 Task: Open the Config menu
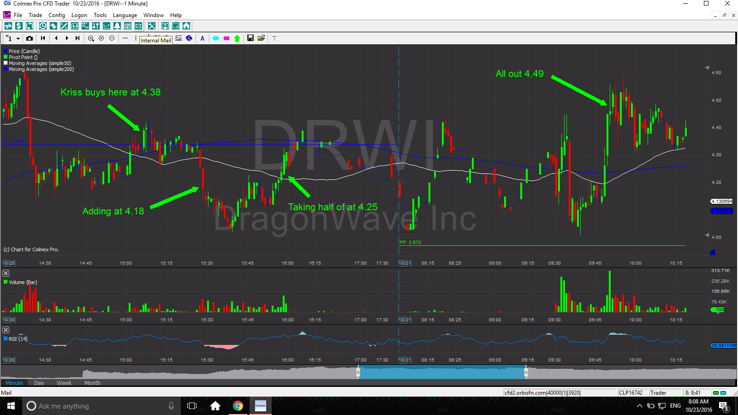(57, 15)
